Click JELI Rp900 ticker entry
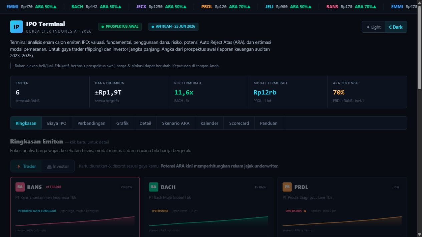This screenshot has width=422, height=237. tap(289, 7)
